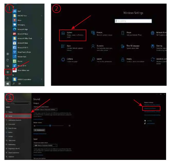Open Task View from the taskbar
The height and width of the screenshot is (164, 172).
(x=20, y=84)
